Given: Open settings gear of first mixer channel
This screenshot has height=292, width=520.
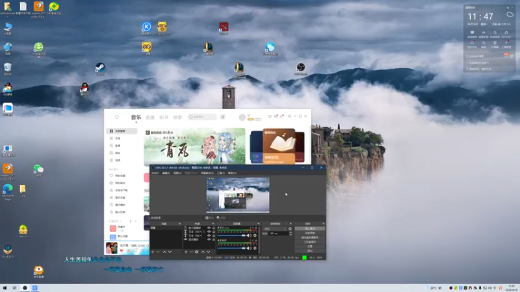Looking at the screenshot, I should 255,236.
